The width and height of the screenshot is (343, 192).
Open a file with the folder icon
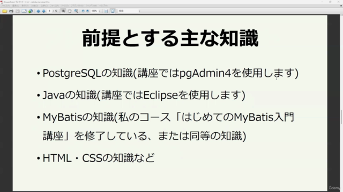pos(5,11)
